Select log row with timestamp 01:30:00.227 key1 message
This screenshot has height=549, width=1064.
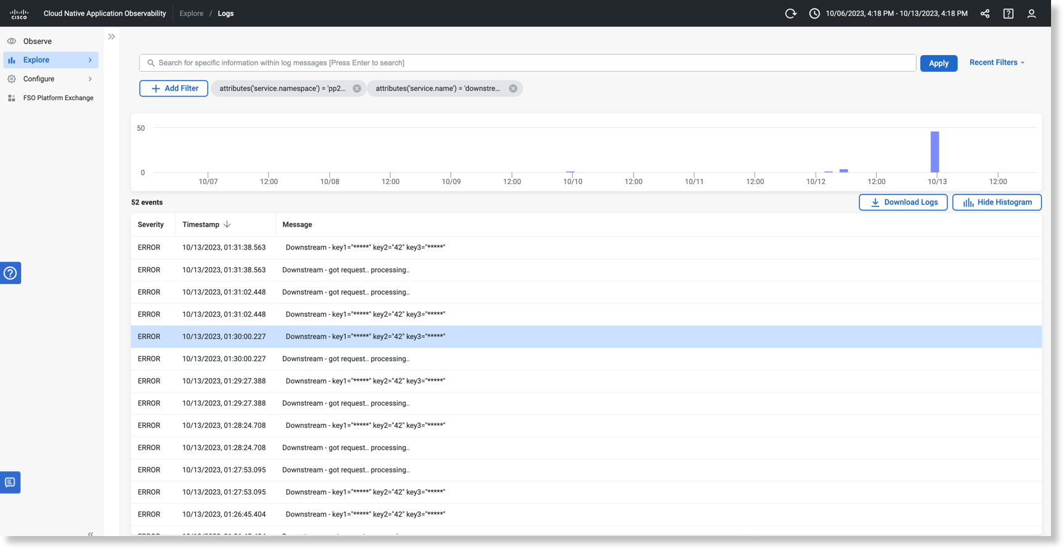point(586,337)
